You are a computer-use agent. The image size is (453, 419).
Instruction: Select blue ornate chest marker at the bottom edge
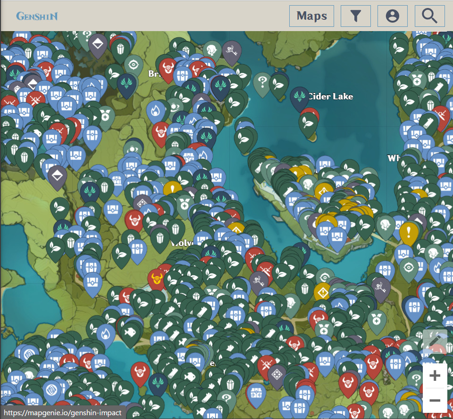pyautogui.click(x=256, y=394)
